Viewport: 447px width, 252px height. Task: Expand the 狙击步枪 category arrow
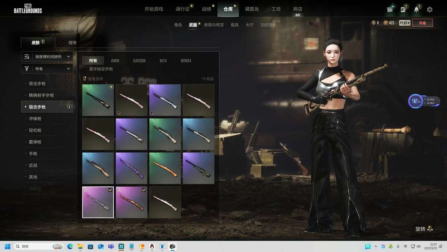click(x=26, y=107)
